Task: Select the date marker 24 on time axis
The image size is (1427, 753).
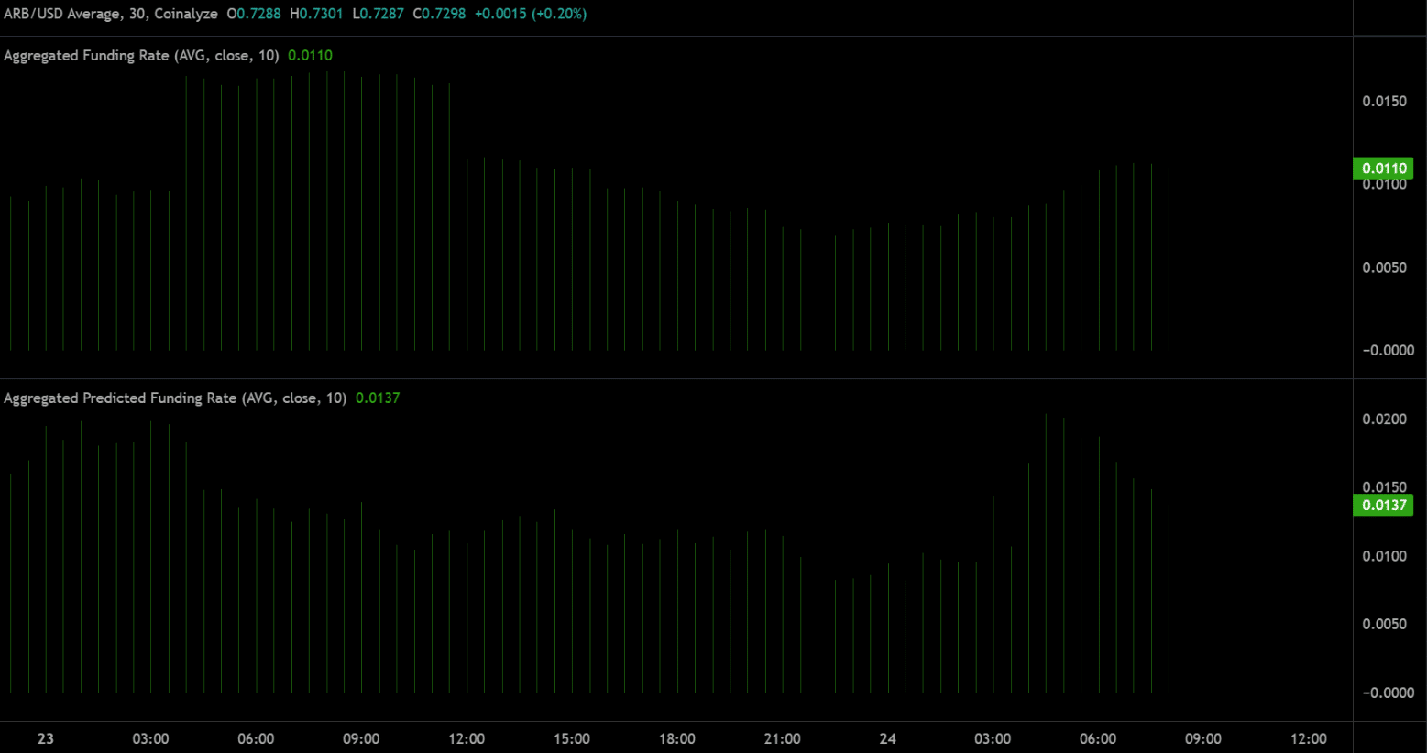Action: [x=887, y=738]
